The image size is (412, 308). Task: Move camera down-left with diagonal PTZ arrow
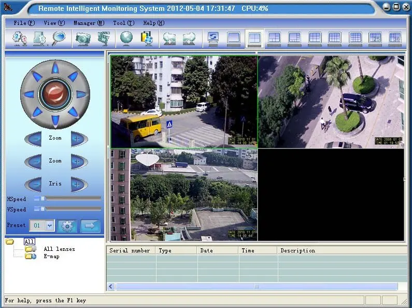tap(37, 112)
